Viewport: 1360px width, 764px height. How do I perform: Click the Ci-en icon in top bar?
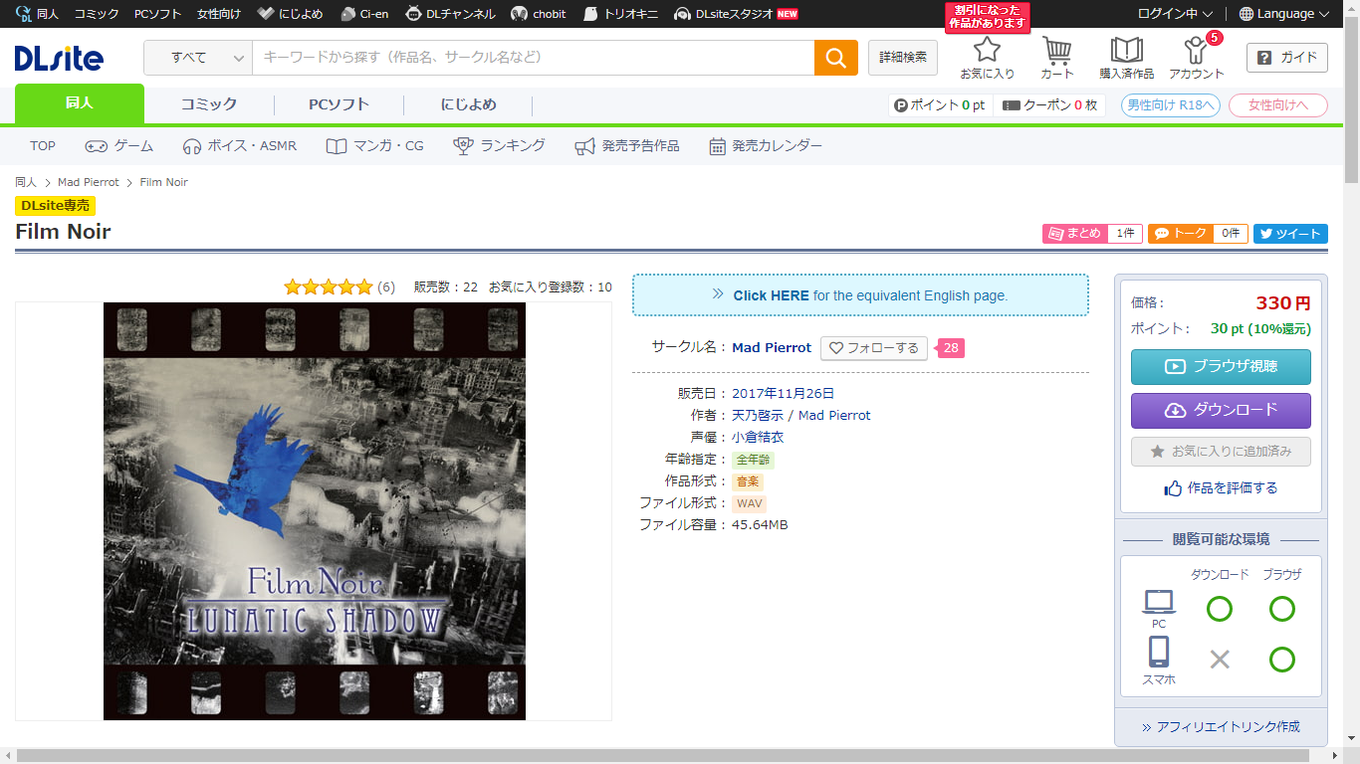pyautogui.click(x=347, y=14)
